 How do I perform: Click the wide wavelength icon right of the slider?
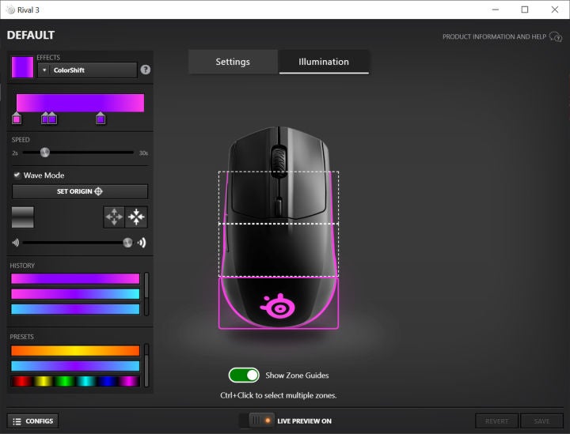pyautogui.click(x=142, y=243)
